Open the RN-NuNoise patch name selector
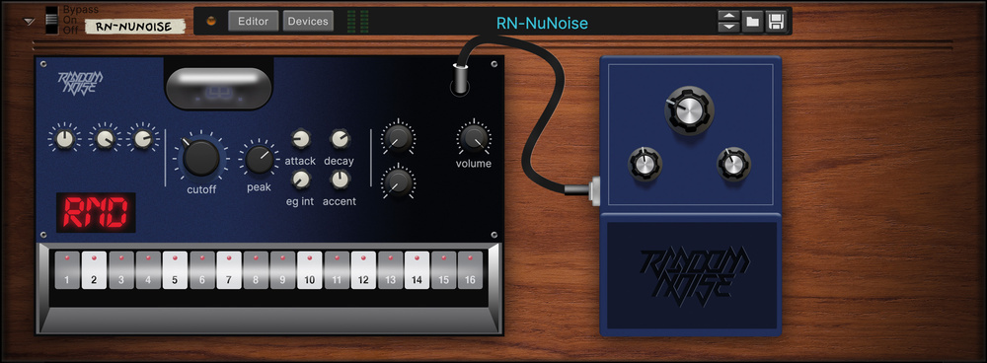987x363 pixels. click(542, 24)
